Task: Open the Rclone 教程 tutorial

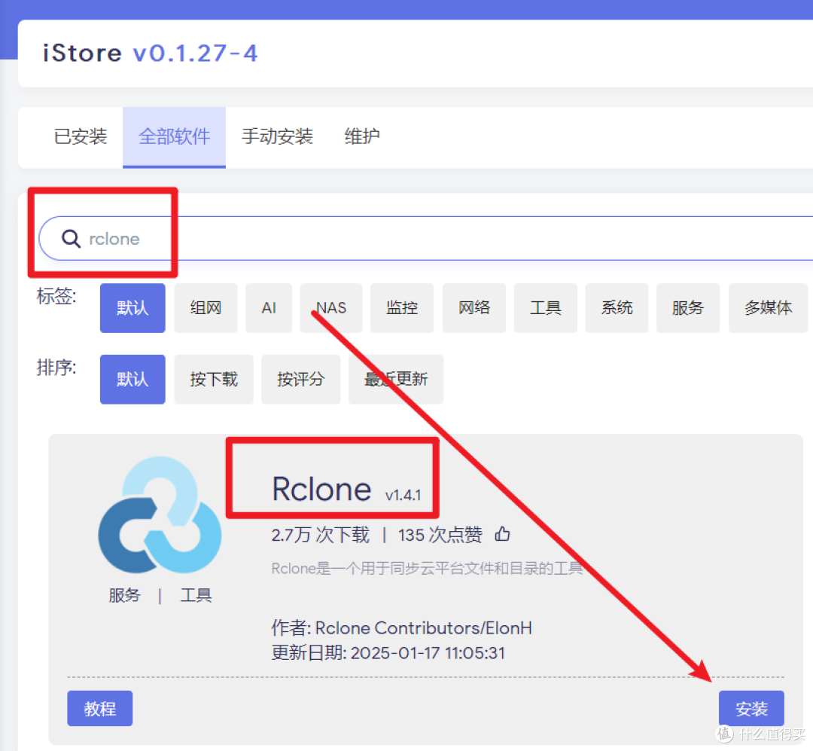Action: [x=99, y=709]
